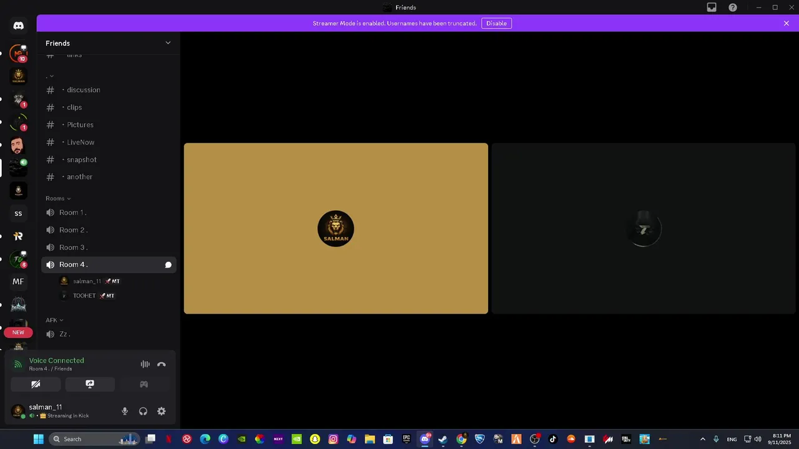Image resolution: width=799 pixels, height=449 pixels.
Task: Open the Inbox icon in title bar
Action: [x=712, y=7]
